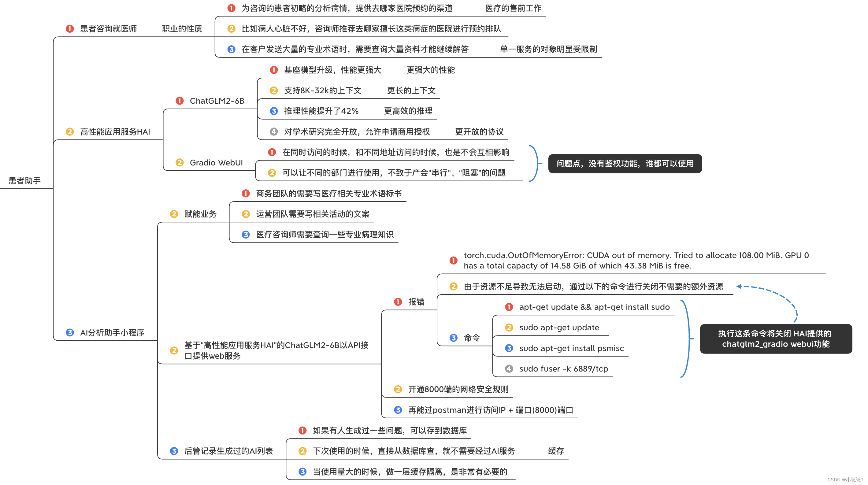Viewport: 868px width, 485px height.
Task: Click the grey number 4 icon beside sudo fuser -k 6889/tcp
Action: click(x=509, y=369)
